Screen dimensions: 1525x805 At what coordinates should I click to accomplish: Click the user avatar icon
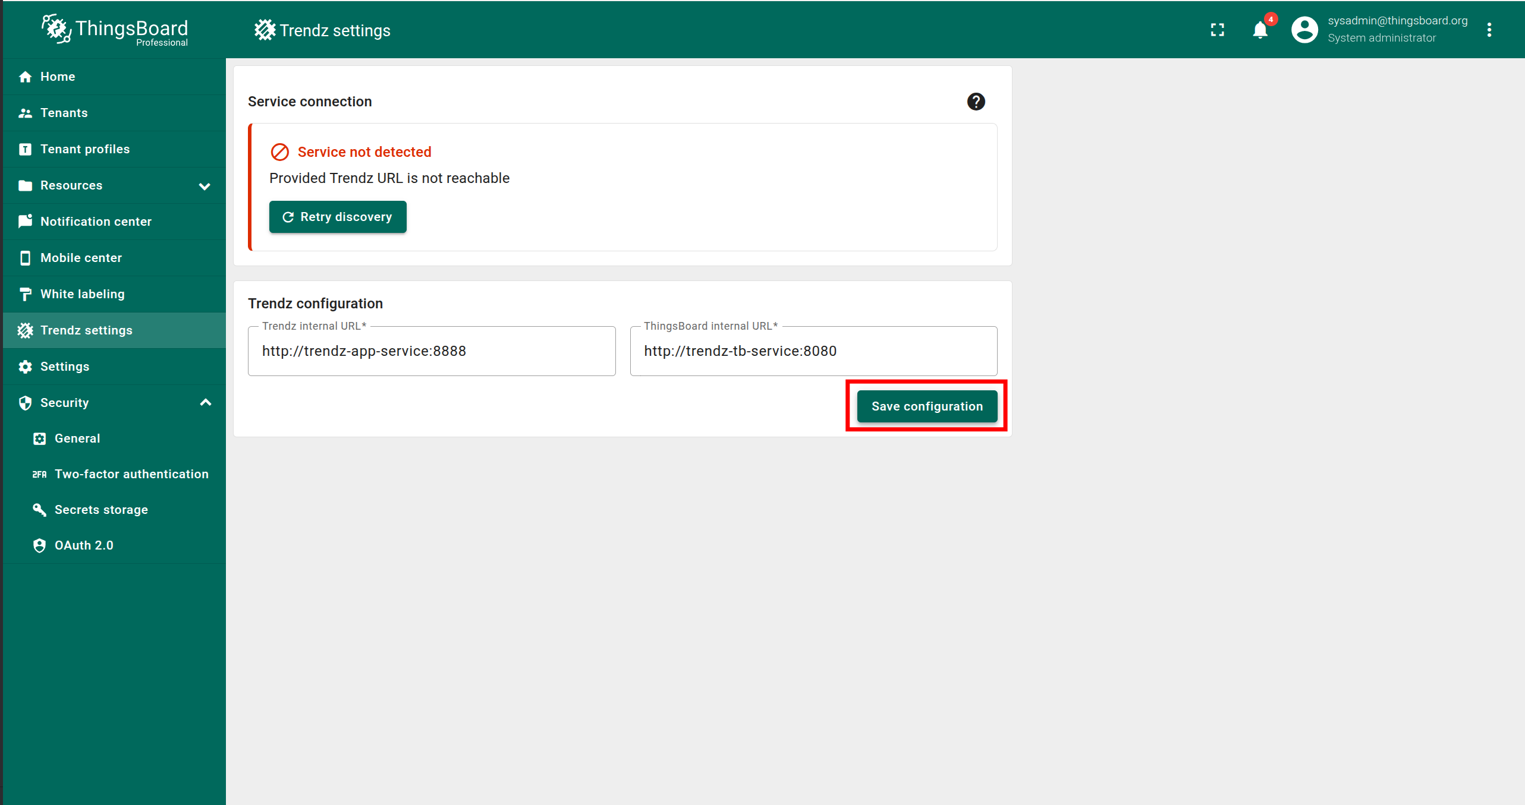click(1304, 30)
